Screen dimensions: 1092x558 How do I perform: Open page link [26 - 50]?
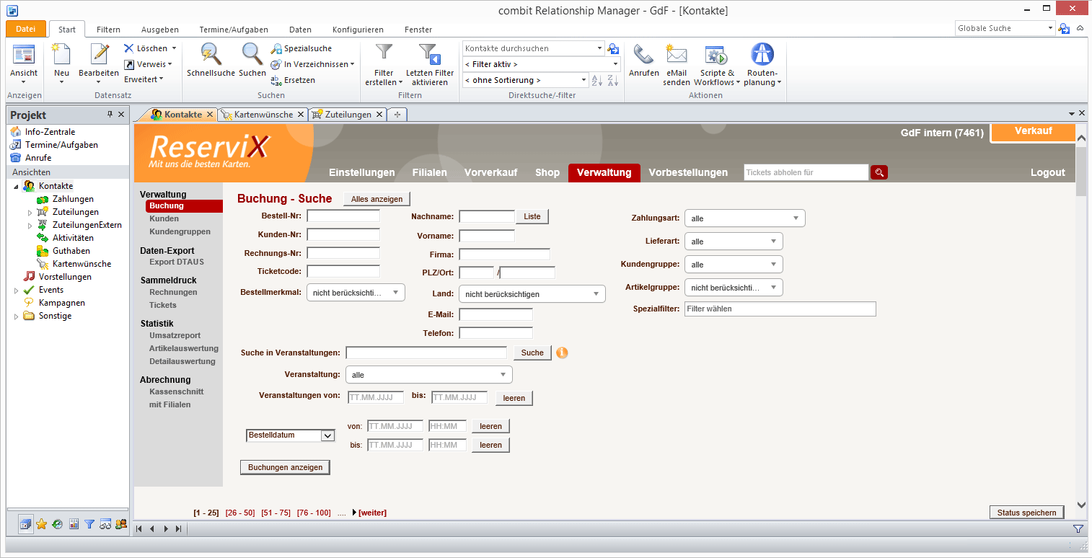tap(240, 513)
